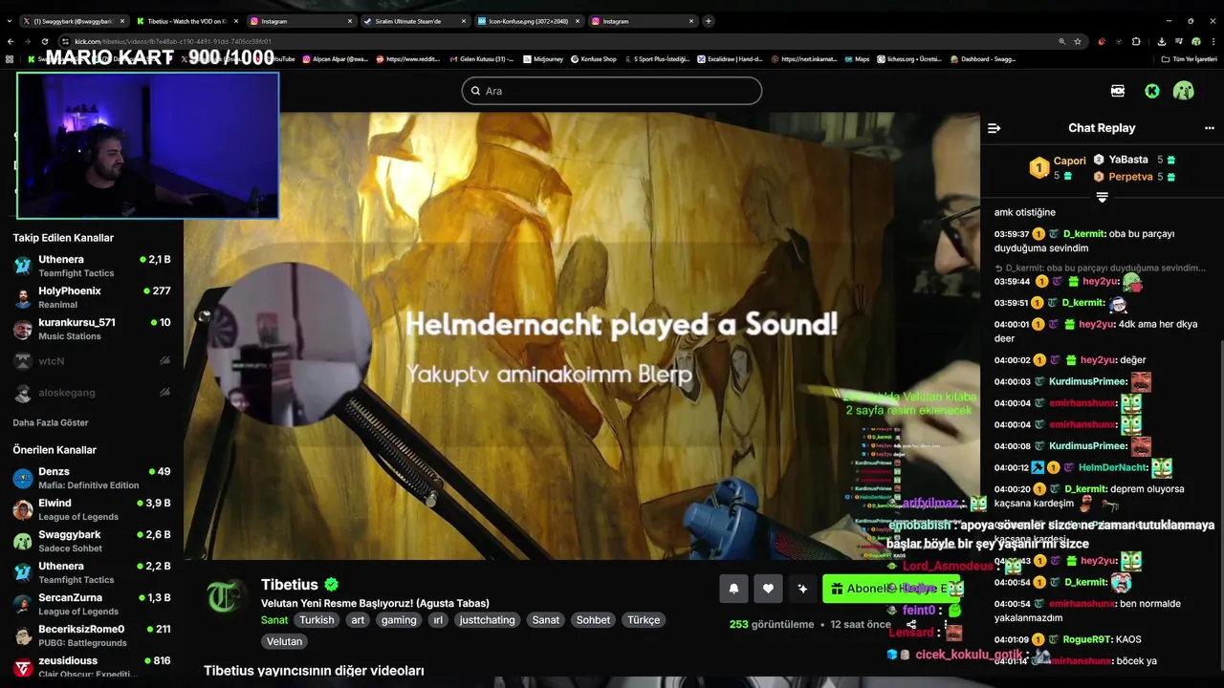Open SercanZurna recommended channel

tap(92, 604)
